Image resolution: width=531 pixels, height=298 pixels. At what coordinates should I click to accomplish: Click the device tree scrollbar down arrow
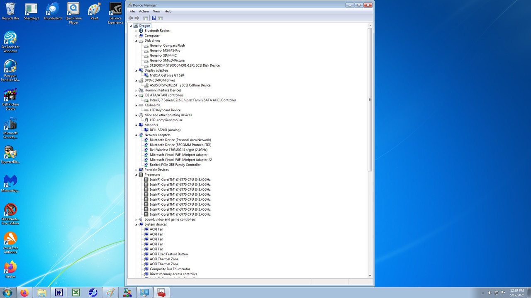(370, 275)
